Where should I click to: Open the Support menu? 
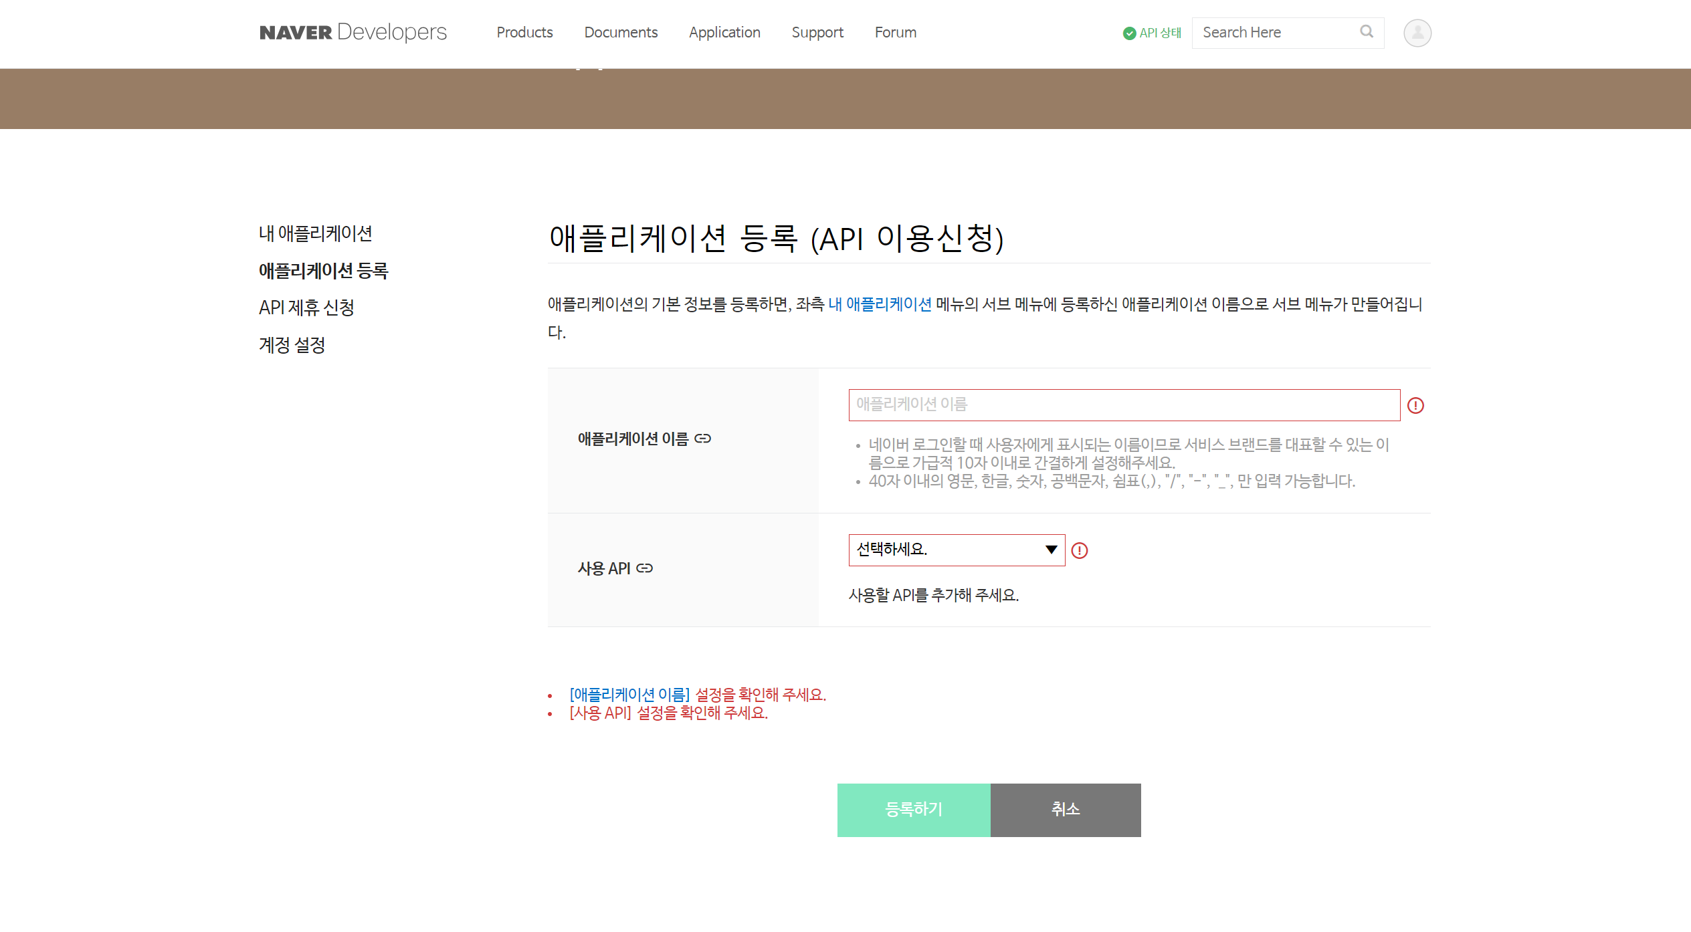pyautogui.click(x=817, y=32)
